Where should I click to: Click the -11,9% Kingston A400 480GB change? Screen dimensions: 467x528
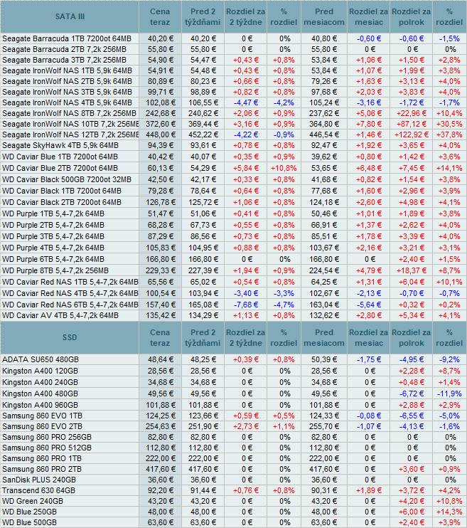point(449,394)
